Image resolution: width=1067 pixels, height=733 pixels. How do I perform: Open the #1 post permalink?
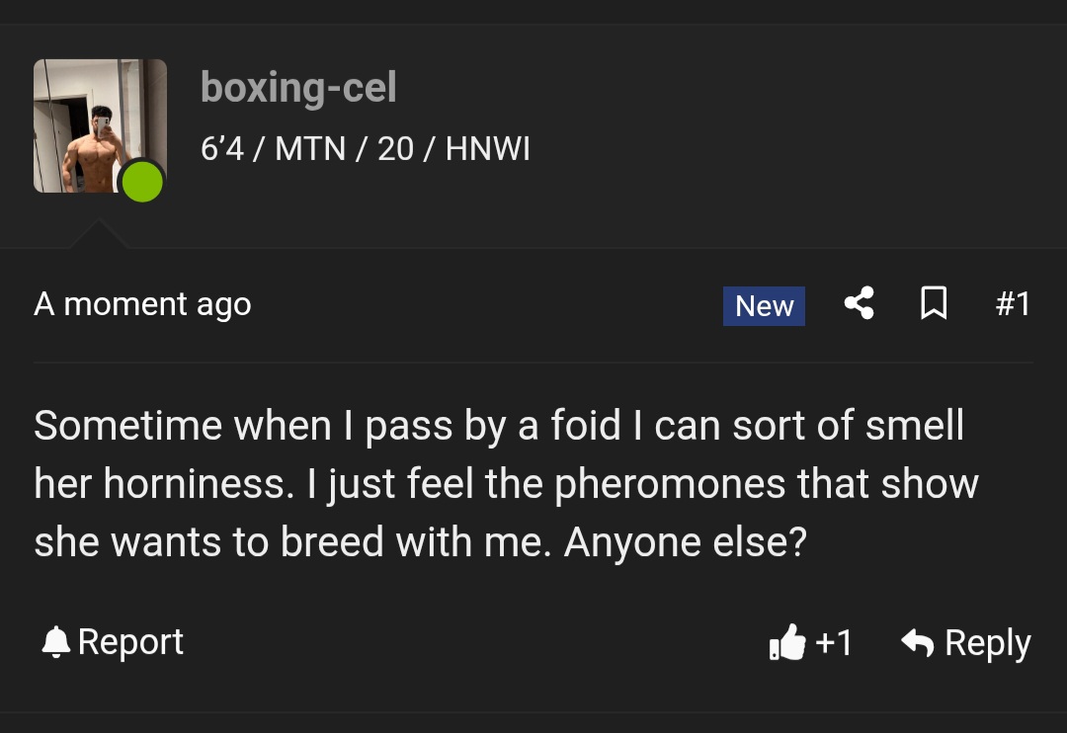point(1012,304)
